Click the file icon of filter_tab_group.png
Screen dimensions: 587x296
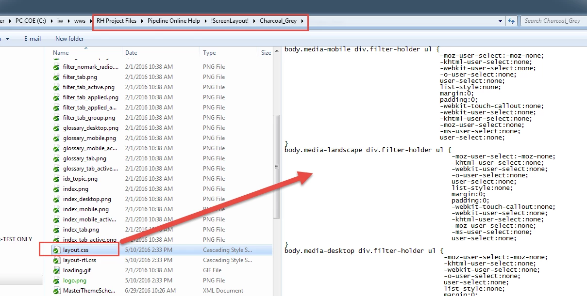point(56,118)
